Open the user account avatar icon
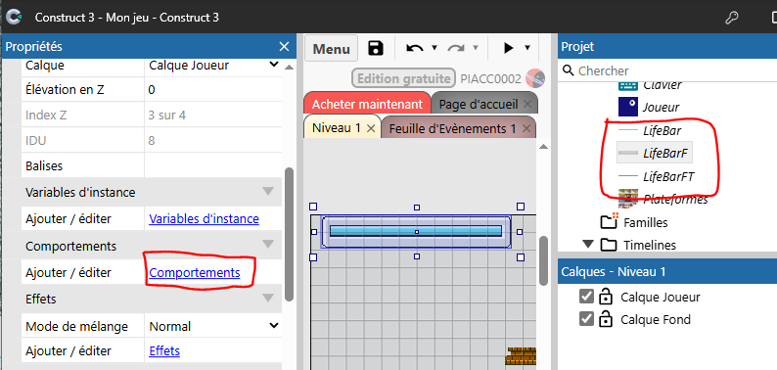Viewport: 777px width, 370px height. [x=535, y=78]
